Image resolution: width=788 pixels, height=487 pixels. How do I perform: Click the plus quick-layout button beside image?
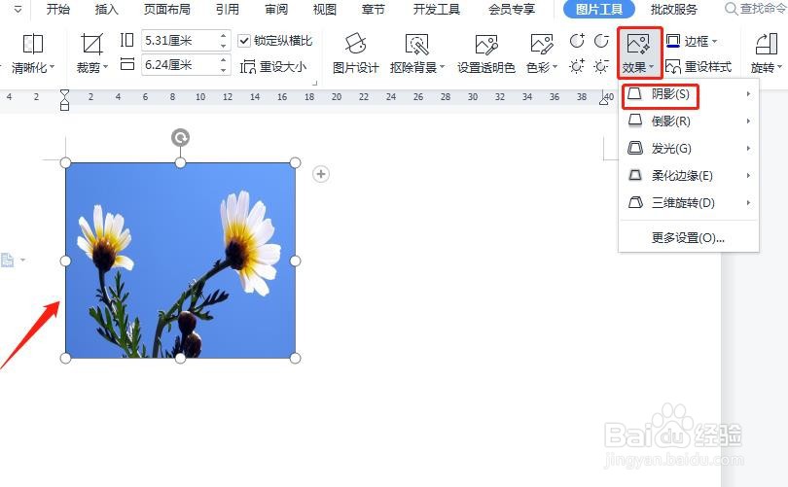tap(321, 174)
